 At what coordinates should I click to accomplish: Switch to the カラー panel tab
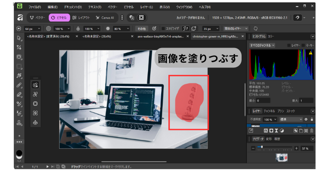pos(271,36)
